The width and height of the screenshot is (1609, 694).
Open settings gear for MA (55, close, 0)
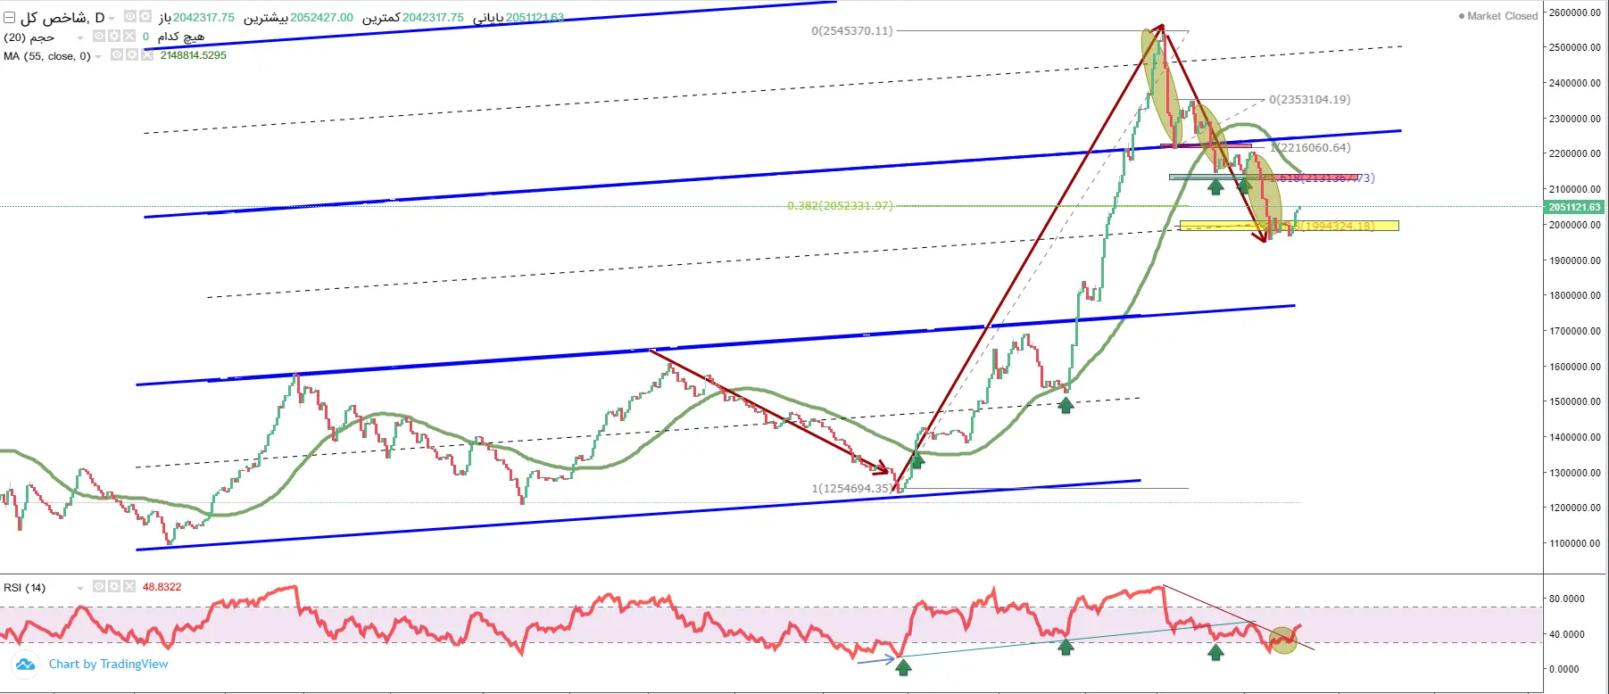coord(132,55)
